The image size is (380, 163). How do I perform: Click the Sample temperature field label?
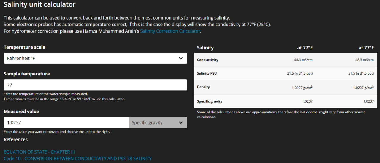pyautogui.click(x=27, y=74)
